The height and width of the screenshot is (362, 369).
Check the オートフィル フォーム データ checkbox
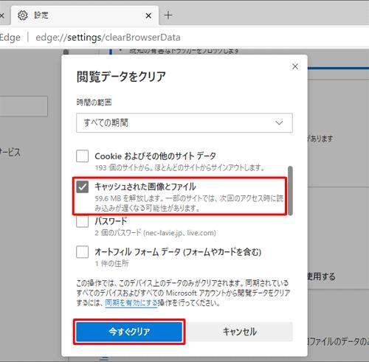click(x=82, y=252)
